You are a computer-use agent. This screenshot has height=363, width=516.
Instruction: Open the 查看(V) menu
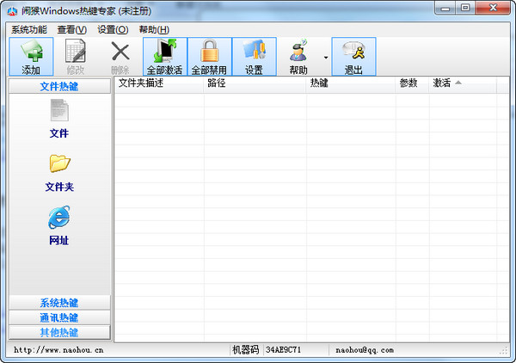(71, 29)
